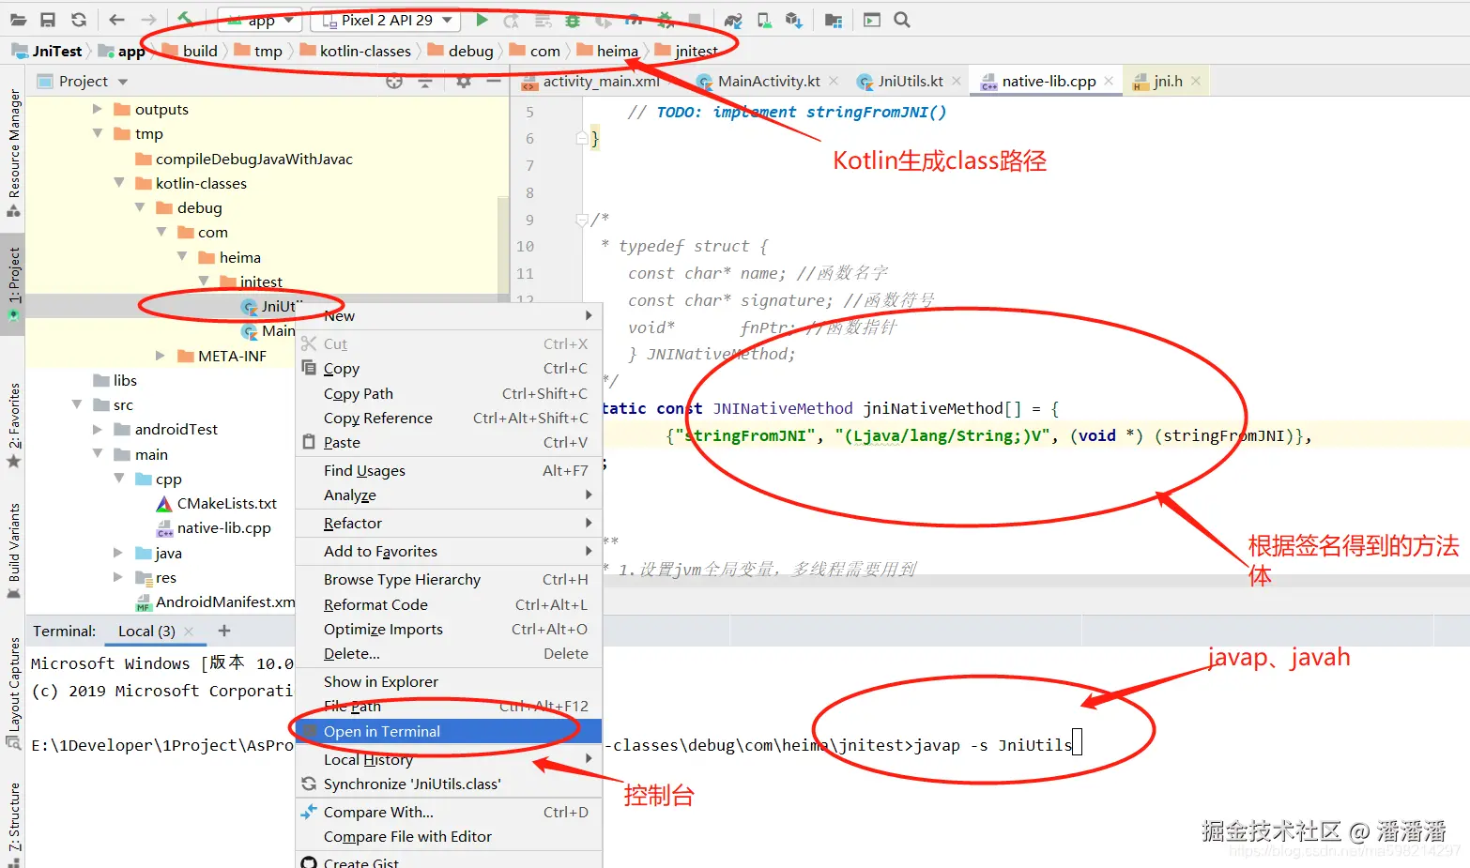Select native-lib.cpp in project tree

(214, 527)
